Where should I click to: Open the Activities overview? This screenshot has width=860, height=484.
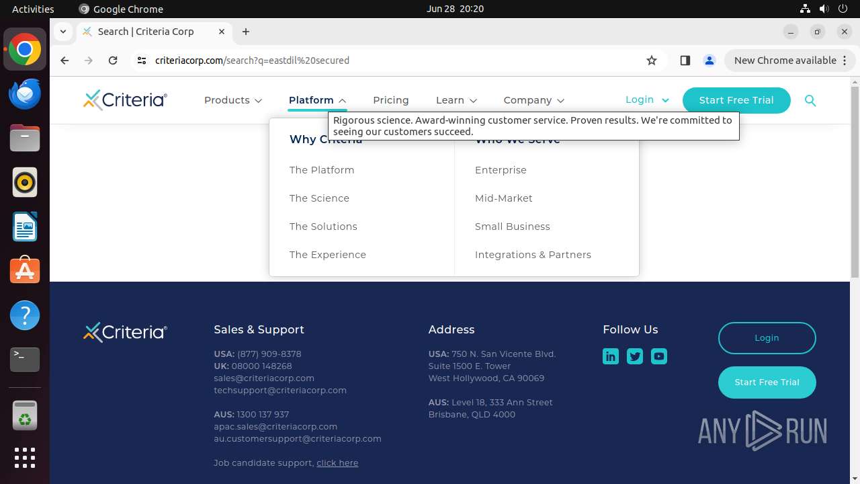point(33,9)
